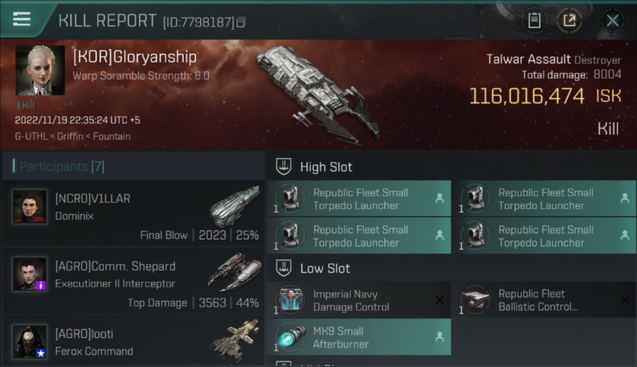Select the first Republic Fleet Small Torpedo Launcher
Viewport: 637px width, 367px height.
coord(359,198)
